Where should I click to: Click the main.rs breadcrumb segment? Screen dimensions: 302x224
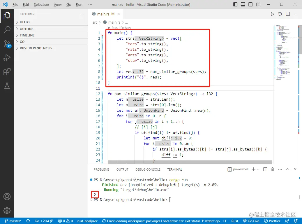(x=114, y=22)
